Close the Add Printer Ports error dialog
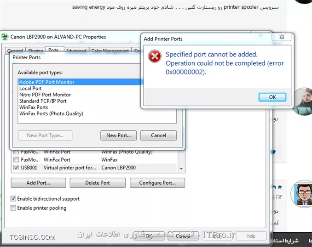This screenshot has height=247, width=312. 282,37
